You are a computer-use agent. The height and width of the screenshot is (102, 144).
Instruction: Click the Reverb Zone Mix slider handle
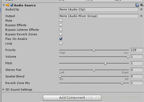[x=122, y=83]
